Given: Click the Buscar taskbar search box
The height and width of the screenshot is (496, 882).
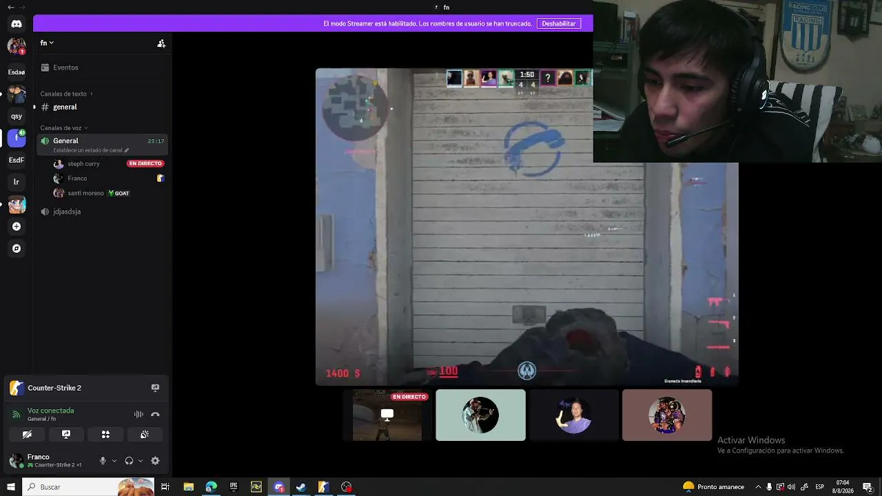Looking at the screenshot, I should pos(88,487).
